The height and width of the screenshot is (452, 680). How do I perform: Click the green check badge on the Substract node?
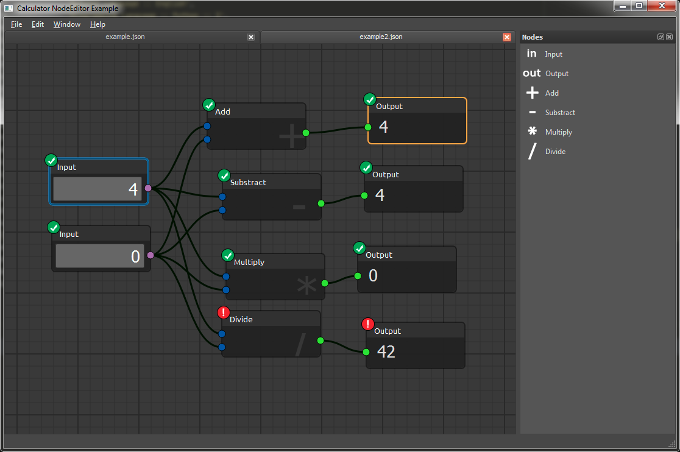224,175
